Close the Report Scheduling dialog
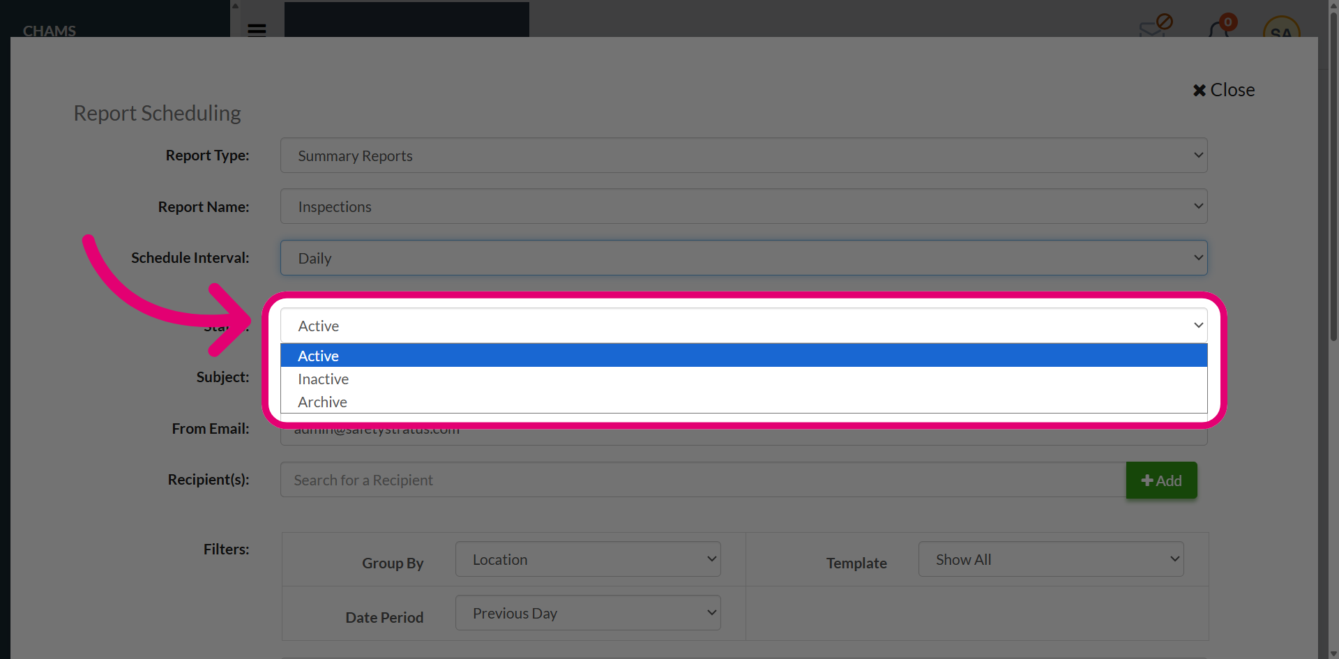 tap(1223, 90)
